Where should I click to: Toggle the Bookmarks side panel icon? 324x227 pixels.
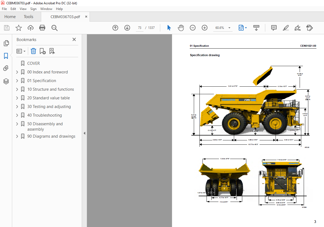tap(6, 56)
